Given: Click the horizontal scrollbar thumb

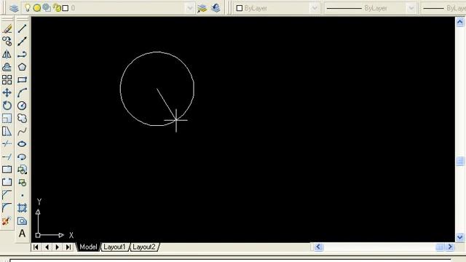Looking at the screenshot, I should click(440, 247).
